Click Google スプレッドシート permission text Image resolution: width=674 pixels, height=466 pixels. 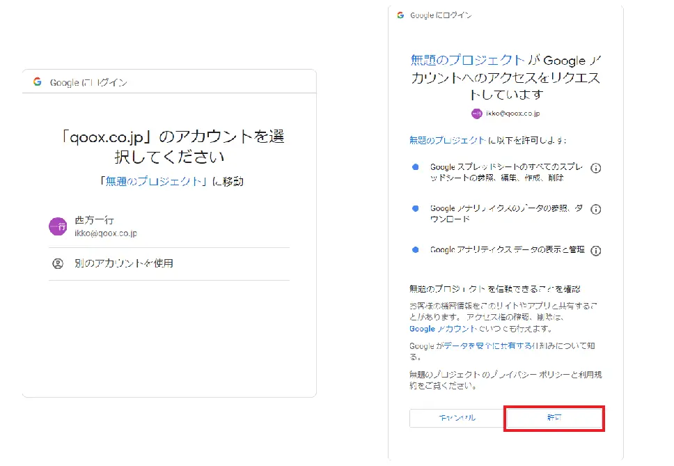(506, 172)
